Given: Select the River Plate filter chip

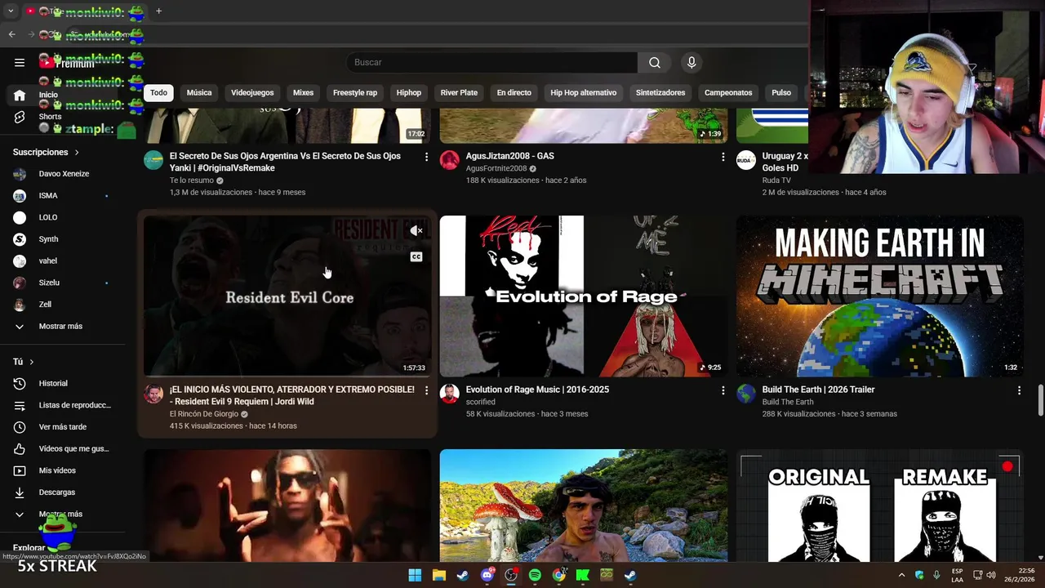Looking at the screenshot, I should click(x=459, y=92).
